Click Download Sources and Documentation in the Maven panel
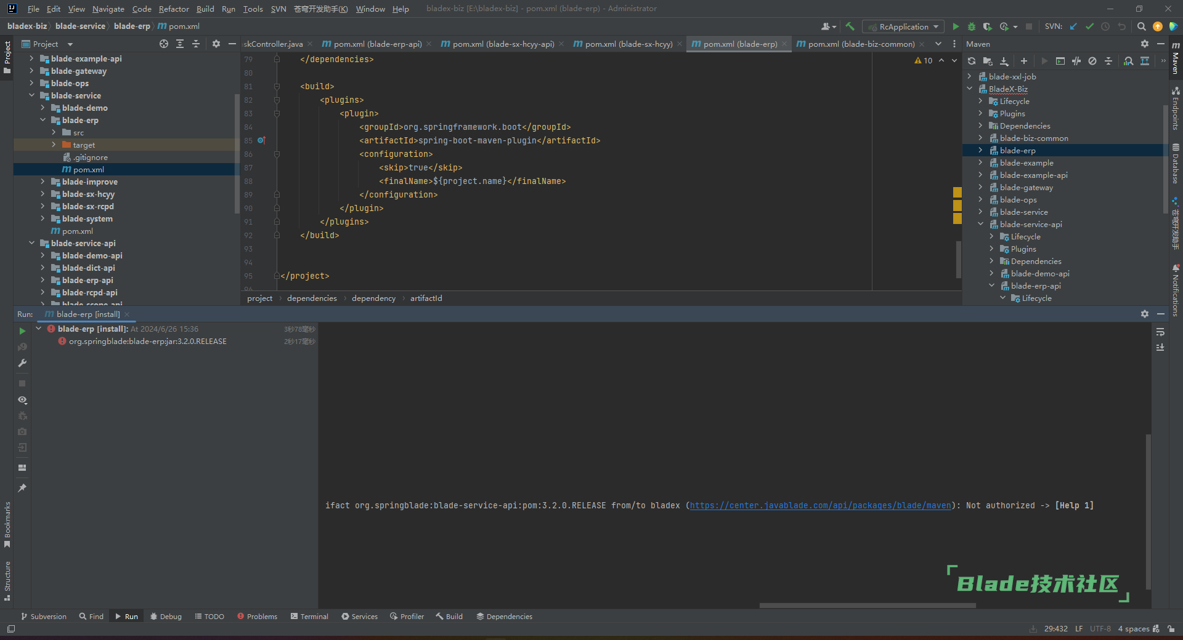The height and width of the screenshot is (640, 1183). click(1004, 61)
